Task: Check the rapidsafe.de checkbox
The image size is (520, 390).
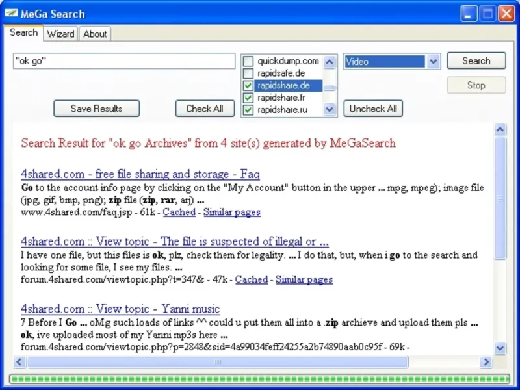Action: point(248,73)
